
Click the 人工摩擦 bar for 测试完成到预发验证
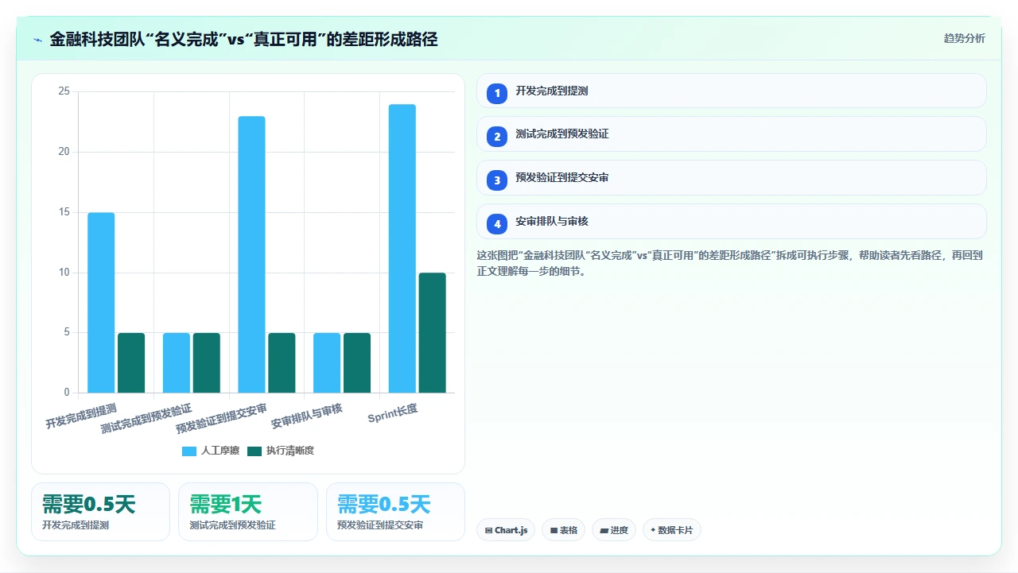point(177,362)
